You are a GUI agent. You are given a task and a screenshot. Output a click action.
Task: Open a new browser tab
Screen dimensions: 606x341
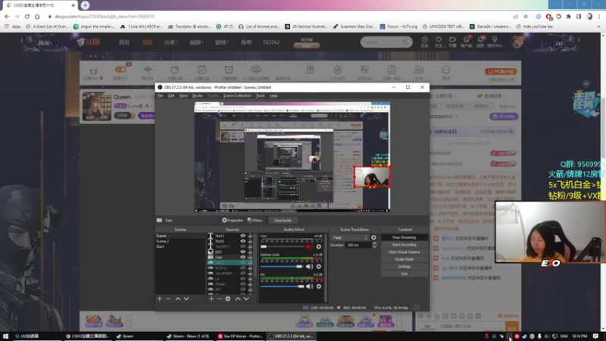click(x=85, y=5)
